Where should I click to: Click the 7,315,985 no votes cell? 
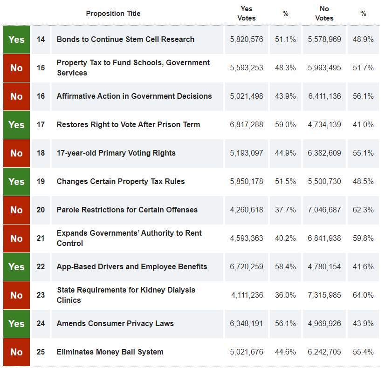[324, 295]
